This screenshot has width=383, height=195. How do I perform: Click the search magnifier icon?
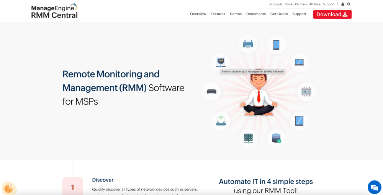pos(349,4)
